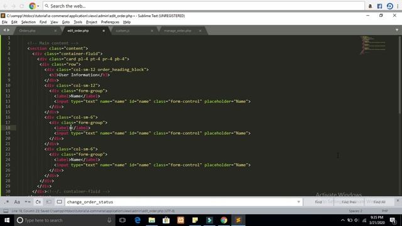Open the View menu

54,22
